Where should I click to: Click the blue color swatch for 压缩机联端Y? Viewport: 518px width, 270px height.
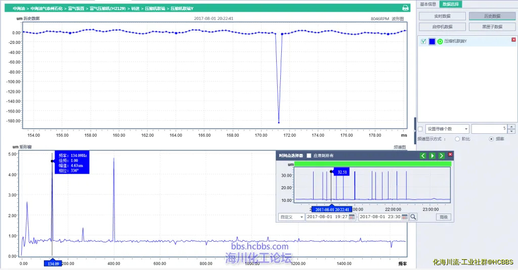pos(431,42)
